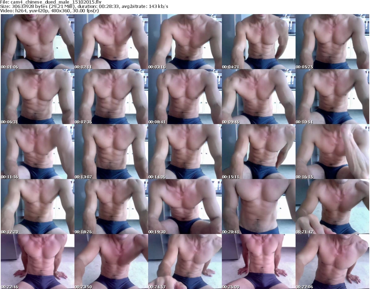The width and height of the screenshot is (370, 289).
Task: Open the thumbnail stamped 00:14:06
Action: pyautogui.click(x=185, y=152)
